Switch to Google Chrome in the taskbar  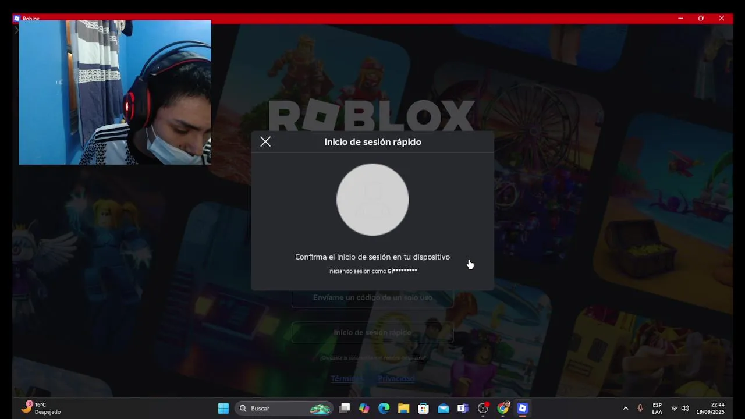point(503,409)
